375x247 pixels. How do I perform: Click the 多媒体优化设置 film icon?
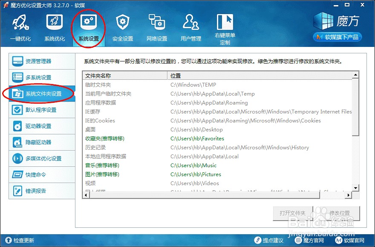click(x=17, y=158)
